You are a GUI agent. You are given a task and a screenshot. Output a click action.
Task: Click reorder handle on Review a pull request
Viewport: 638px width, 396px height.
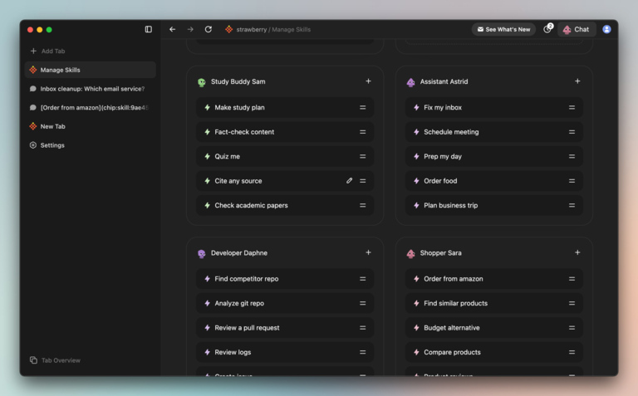pyautogui.click(x=362, y=328)
